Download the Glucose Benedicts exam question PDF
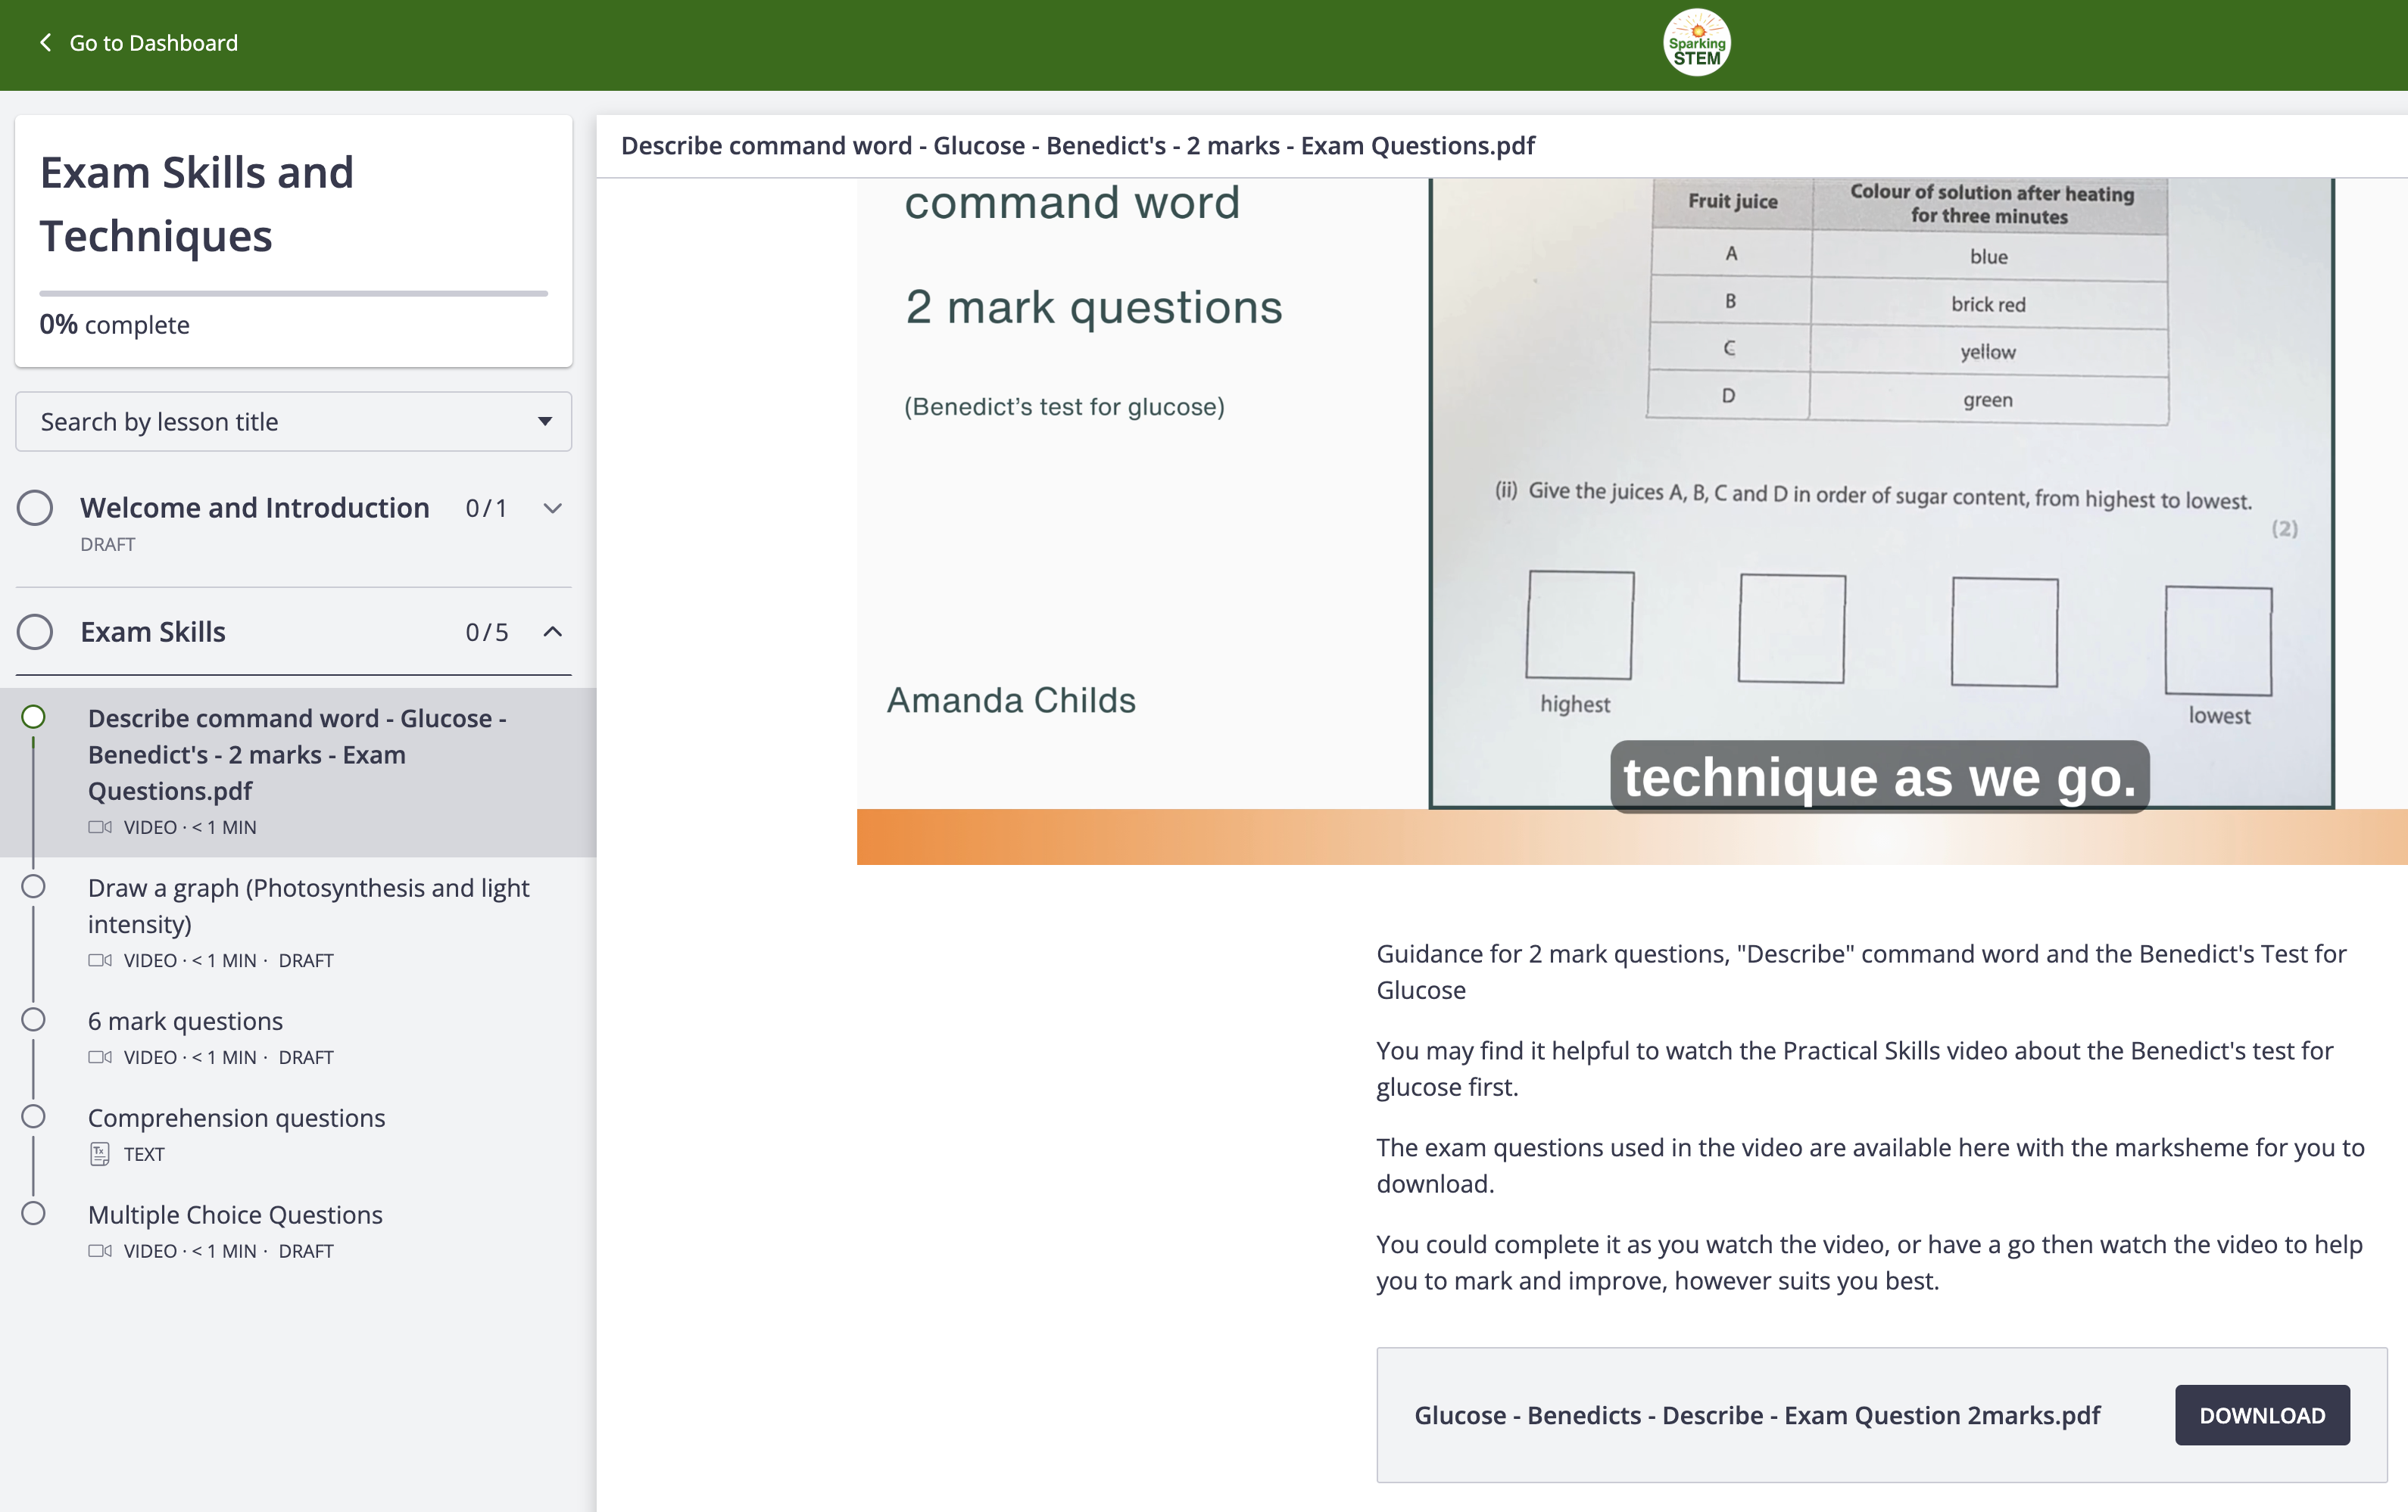 tap(2261, 1415)
